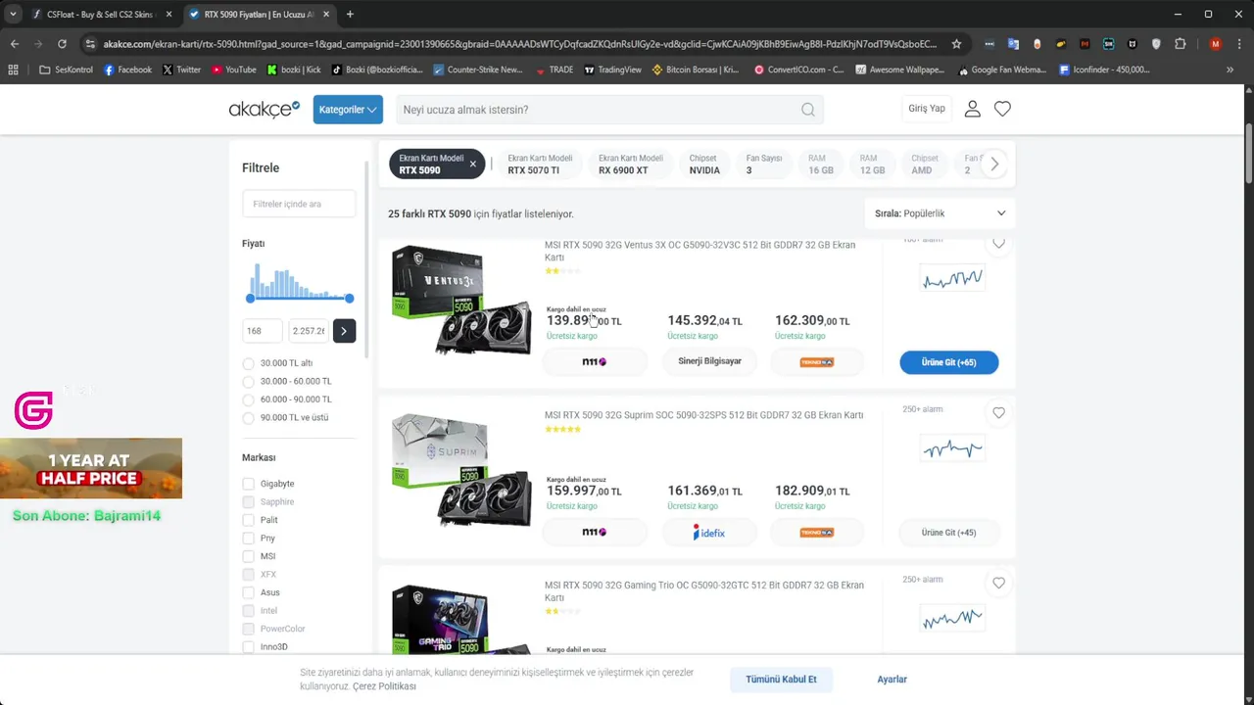Click the Ürüne Git (+45) button
This screenshot has width=1254, height=705.
tap(949, 533)
